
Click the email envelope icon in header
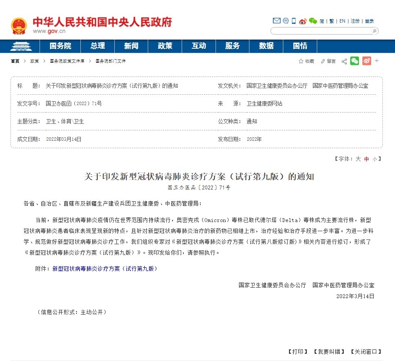pos(276,21)
